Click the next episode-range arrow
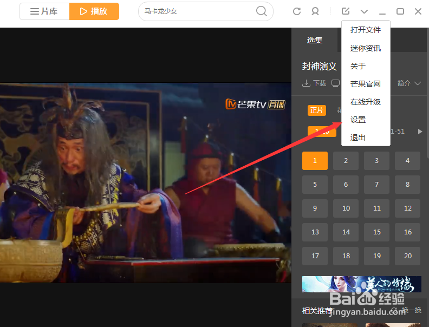Image resolution: width=429 pixels, height=327 pixels. pyautogui.click(x=420, y=132)
